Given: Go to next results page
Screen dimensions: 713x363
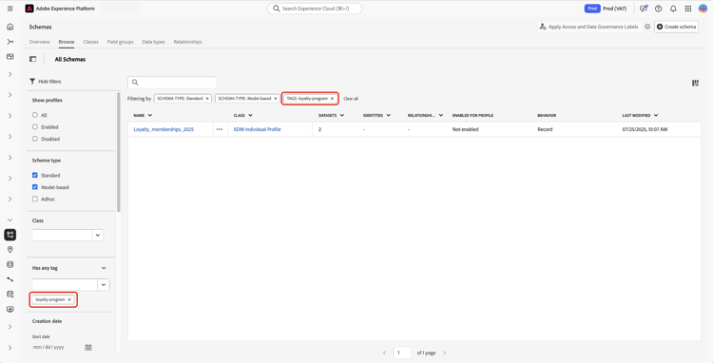Looking at the screenshot, I should pyautogui.click(x=444, y=353).
